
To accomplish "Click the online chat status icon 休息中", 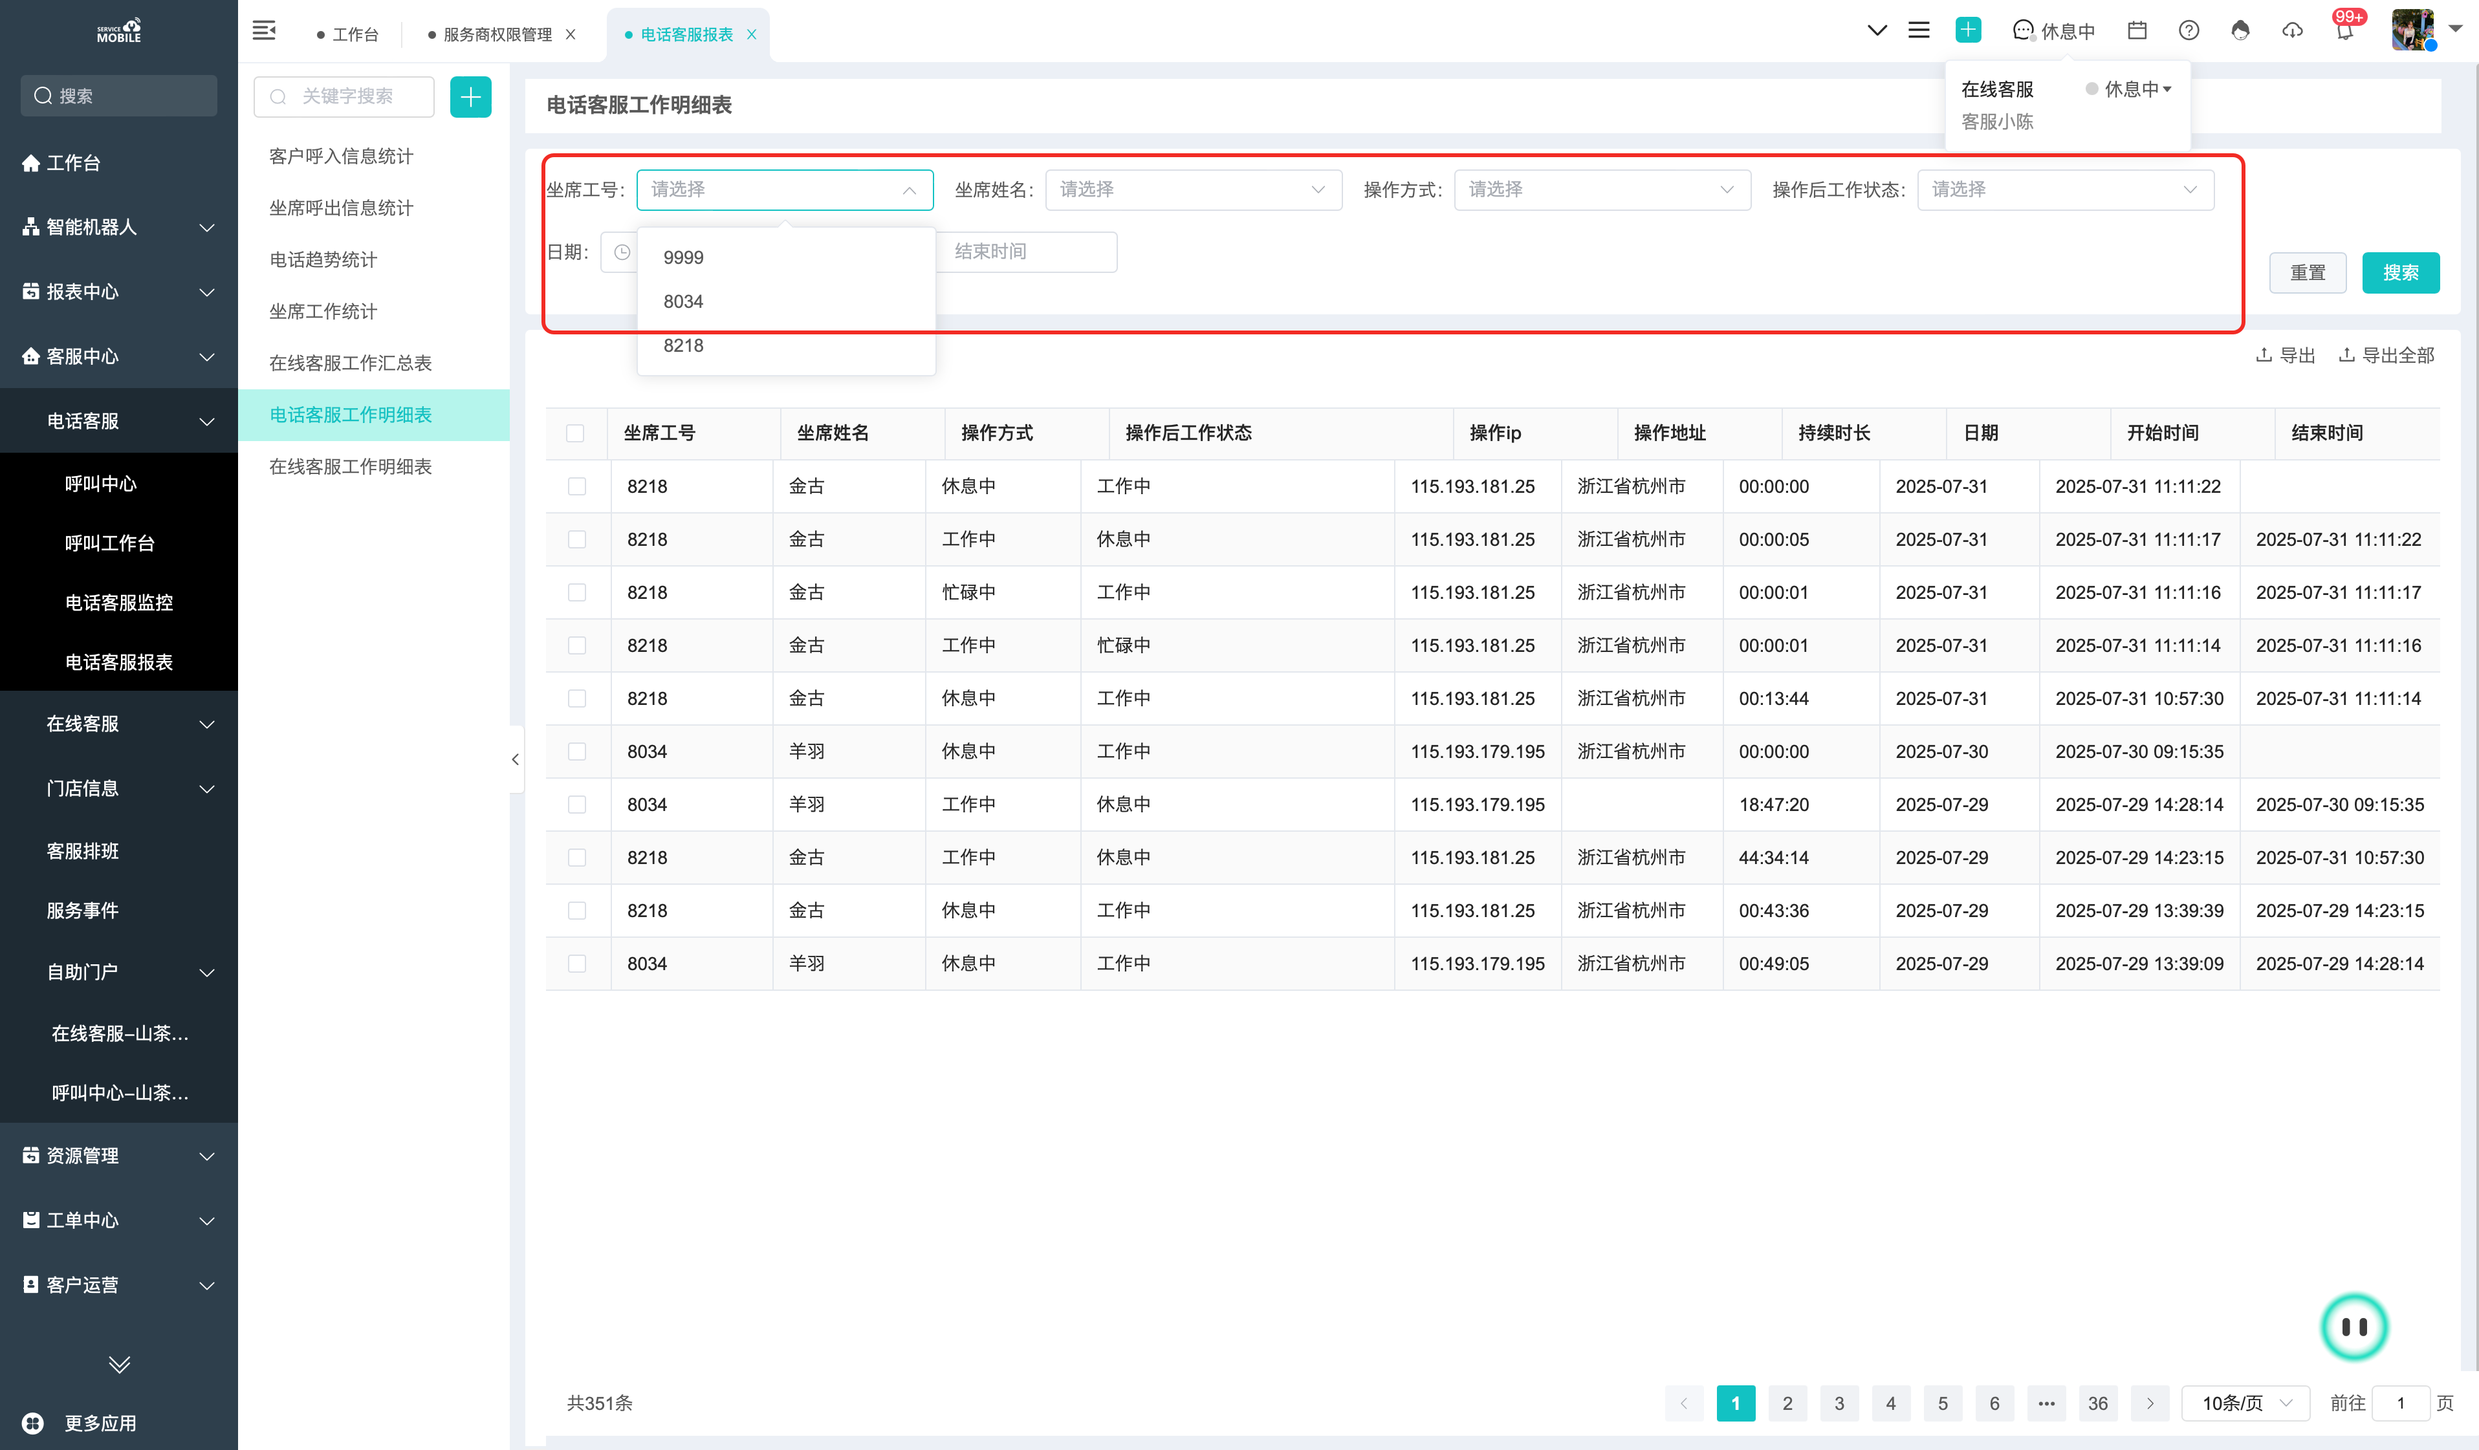I will coord(2054,30).
